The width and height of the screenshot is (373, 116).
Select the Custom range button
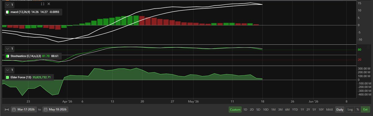point(235,110)
